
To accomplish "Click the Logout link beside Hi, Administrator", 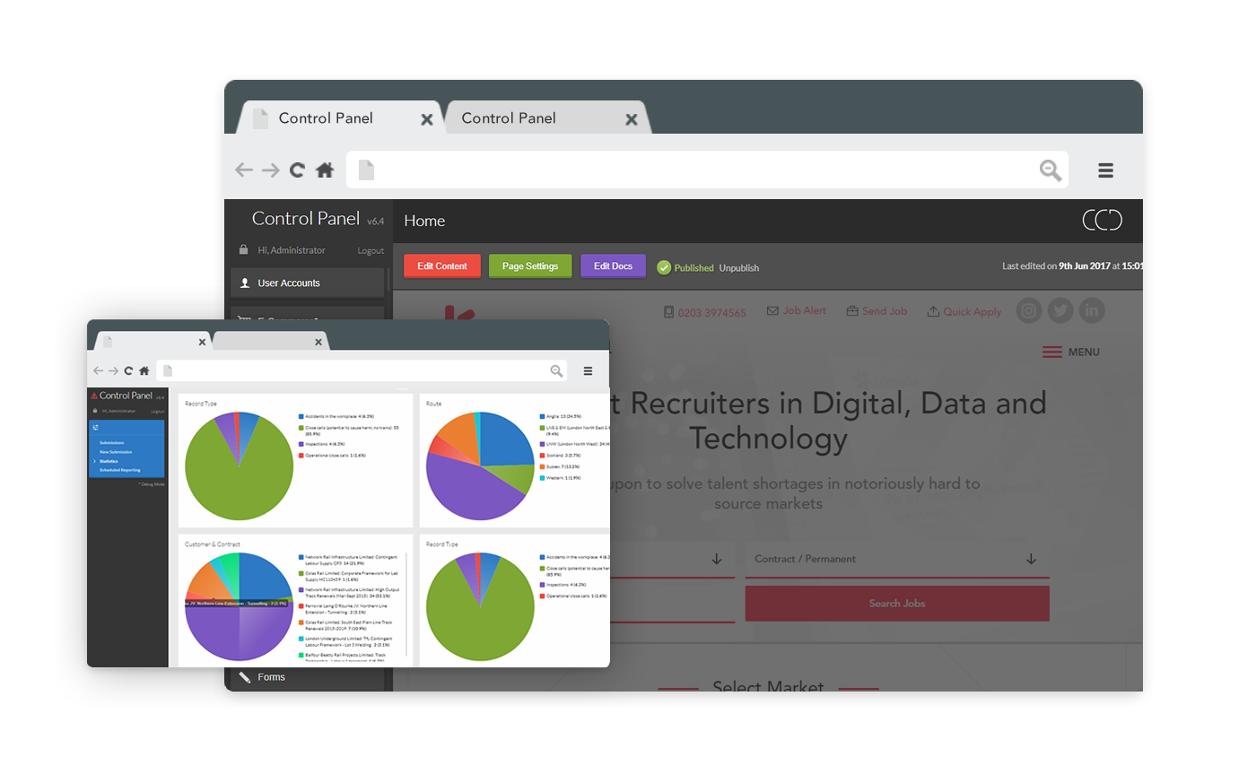I will pos(371,251).
